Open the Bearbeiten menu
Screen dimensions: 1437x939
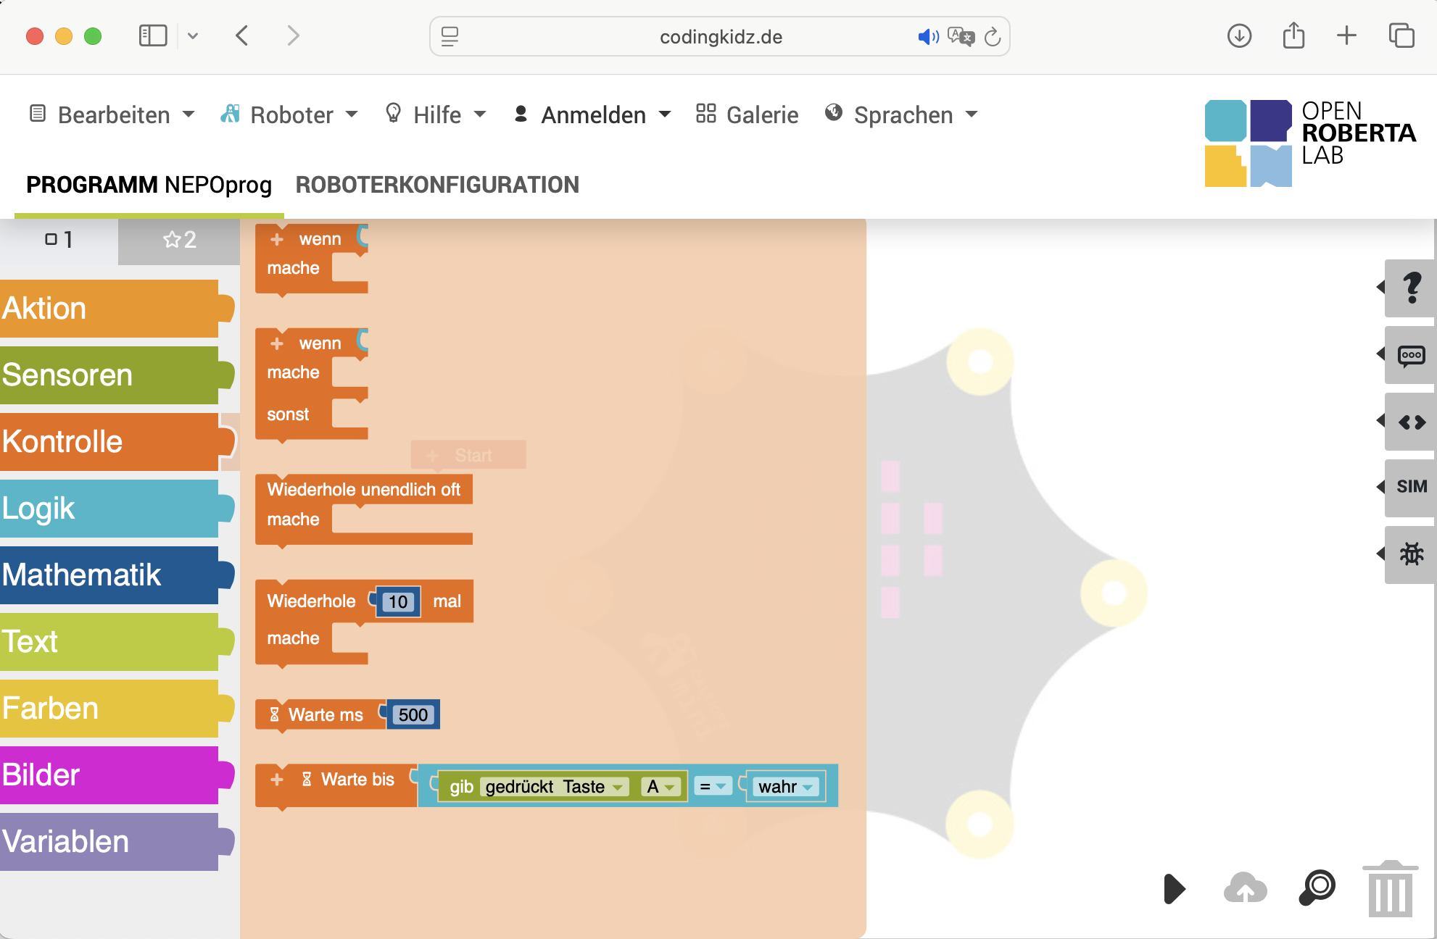point(112,115)
